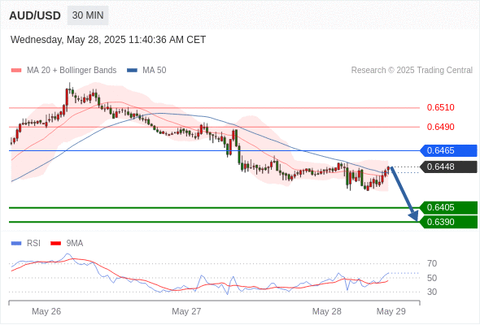Click the 30 MIN timeframe badge

click(88, 15)
